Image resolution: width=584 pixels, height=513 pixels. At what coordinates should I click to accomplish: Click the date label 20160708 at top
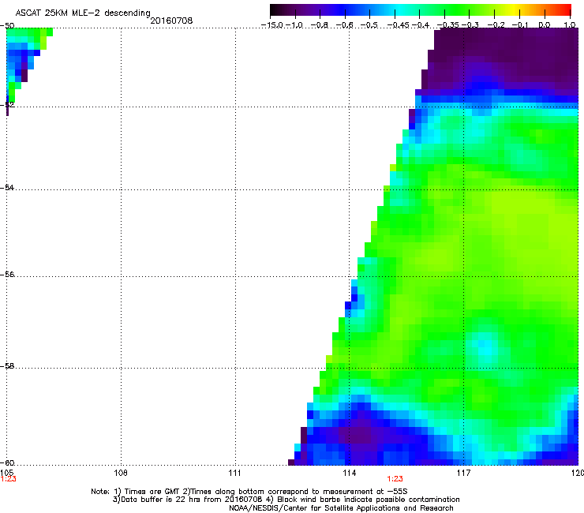click(171, 21)
